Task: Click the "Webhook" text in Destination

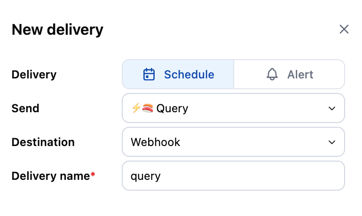Action: (x=156, y=142)
